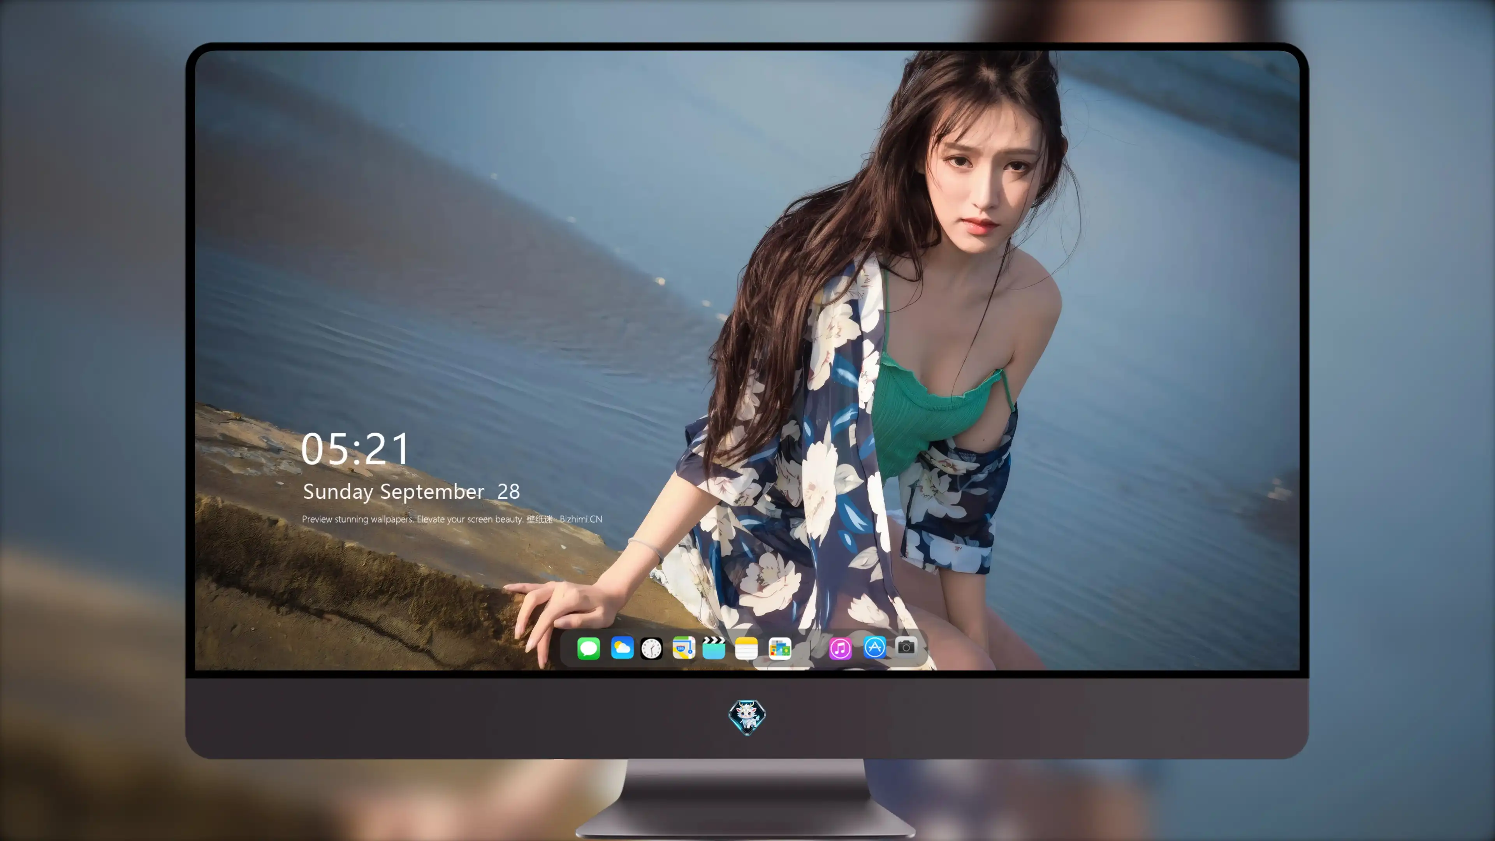The height and width of the screenshot is (841, 1495).
Task: Open the Clock app icon
Action: click(x=651, y=648)
